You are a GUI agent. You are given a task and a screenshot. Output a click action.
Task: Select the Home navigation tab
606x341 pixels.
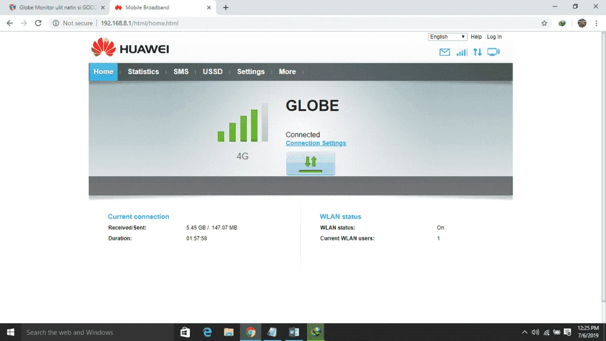[103, 72]
